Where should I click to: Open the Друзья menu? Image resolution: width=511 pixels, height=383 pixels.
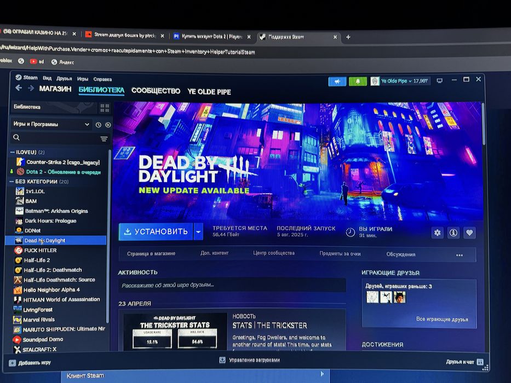click(x=64, y=78)
